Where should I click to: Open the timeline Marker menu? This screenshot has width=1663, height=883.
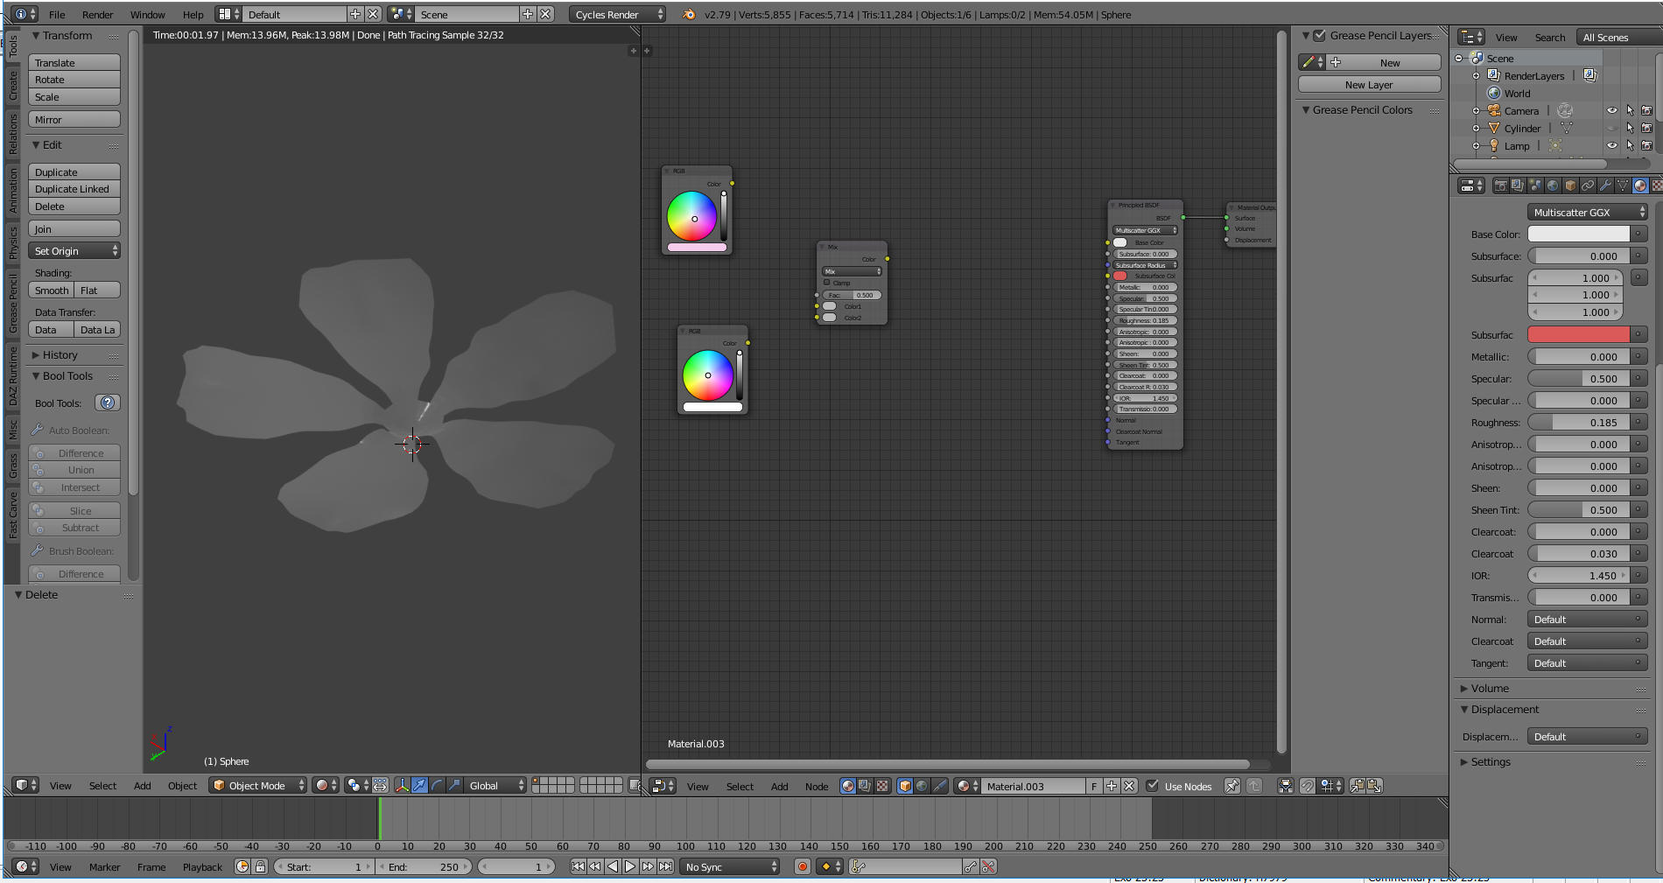pyautogui.click(x=104, y=866)
